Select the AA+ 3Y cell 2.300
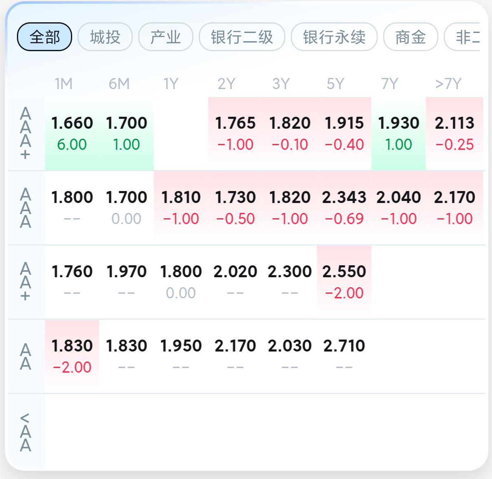 point(290,282)
